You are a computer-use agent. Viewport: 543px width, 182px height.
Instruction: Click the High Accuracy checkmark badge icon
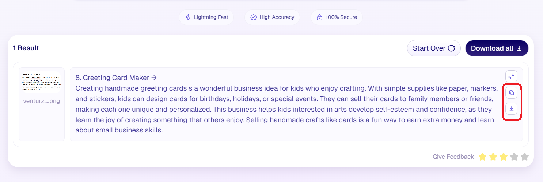[254, 17]
